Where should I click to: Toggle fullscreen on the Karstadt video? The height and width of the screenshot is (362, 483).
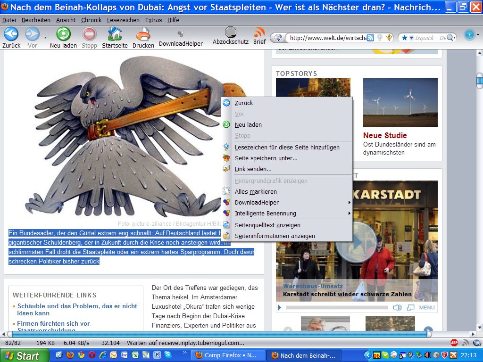coord(410,307)
